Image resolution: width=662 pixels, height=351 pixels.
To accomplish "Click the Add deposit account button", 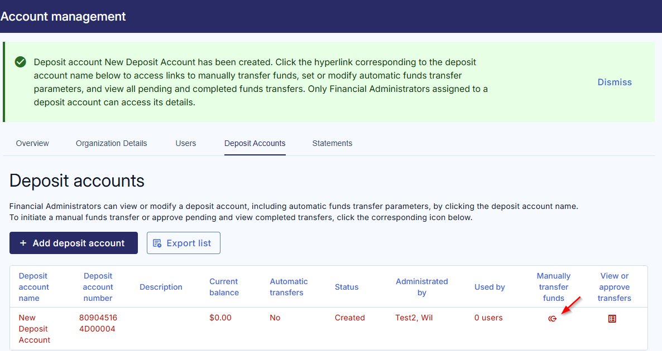I will (x=74, y=243).
